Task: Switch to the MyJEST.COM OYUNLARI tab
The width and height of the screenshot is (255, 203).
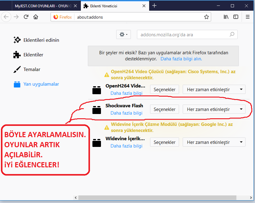Action: tap(43, 6)
